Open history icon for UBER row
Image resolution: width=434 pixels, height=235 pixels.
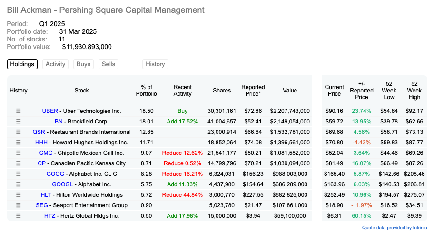(18, 111)
